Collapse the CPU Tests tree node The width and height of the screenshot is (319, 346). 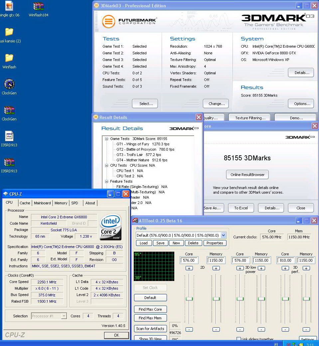tap(106, 165)
